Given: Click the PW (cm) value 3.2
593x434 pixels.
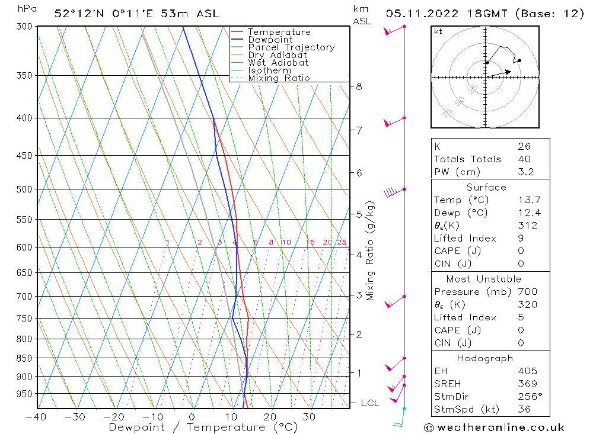Looking at the screenshot, I should point(525,172).
